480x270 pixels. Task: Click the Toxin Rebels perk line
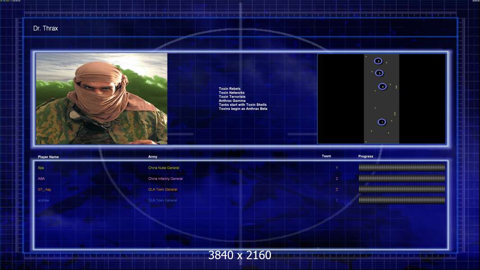tap(230, 89)
